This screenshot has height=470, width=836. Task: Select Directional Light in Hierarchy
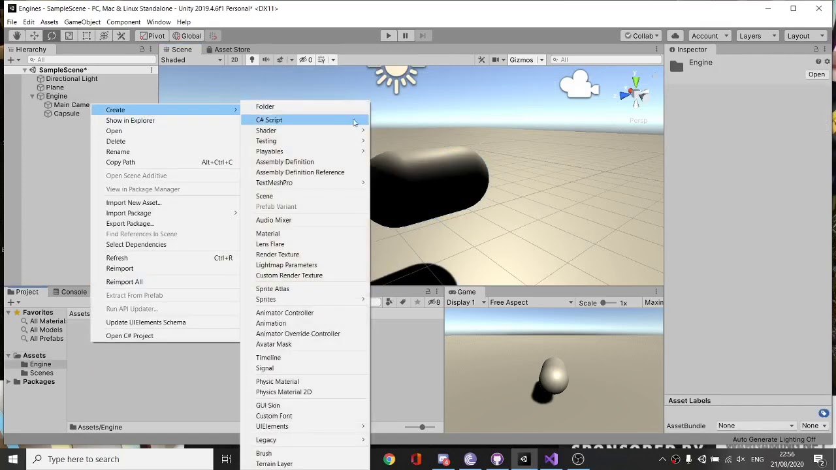[72, 79]
